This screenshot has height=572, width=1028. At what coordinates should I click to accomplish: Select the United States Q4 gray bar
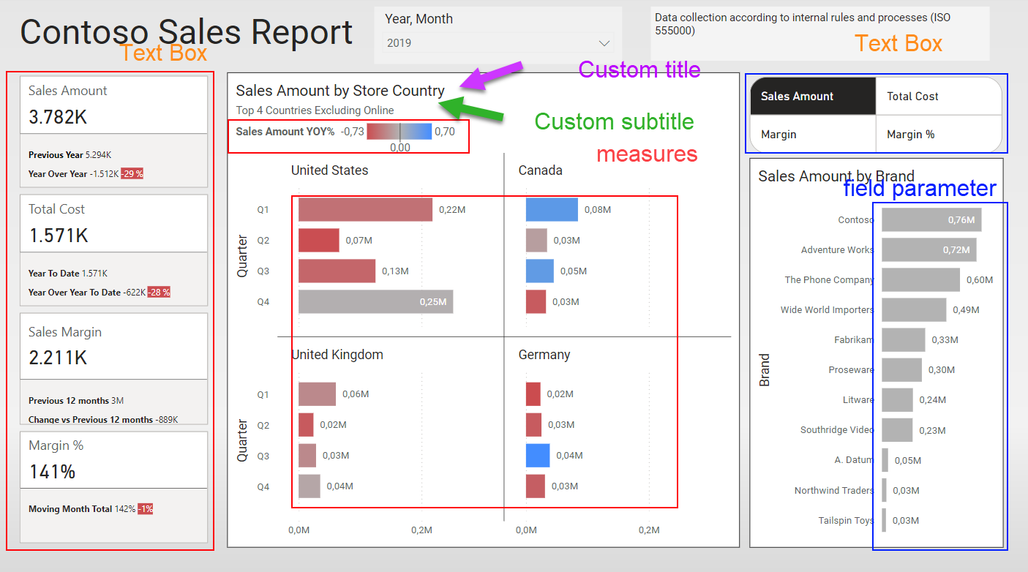tap(375, 302)
